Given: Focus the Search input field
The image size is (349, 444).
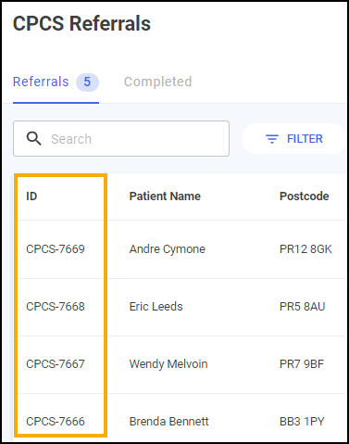Looking at the screenshot, I should 121,139.
